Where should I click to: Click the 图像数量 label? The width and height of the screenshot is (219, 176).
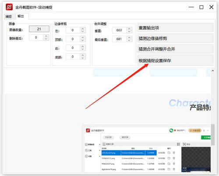(x=16, y=30)
